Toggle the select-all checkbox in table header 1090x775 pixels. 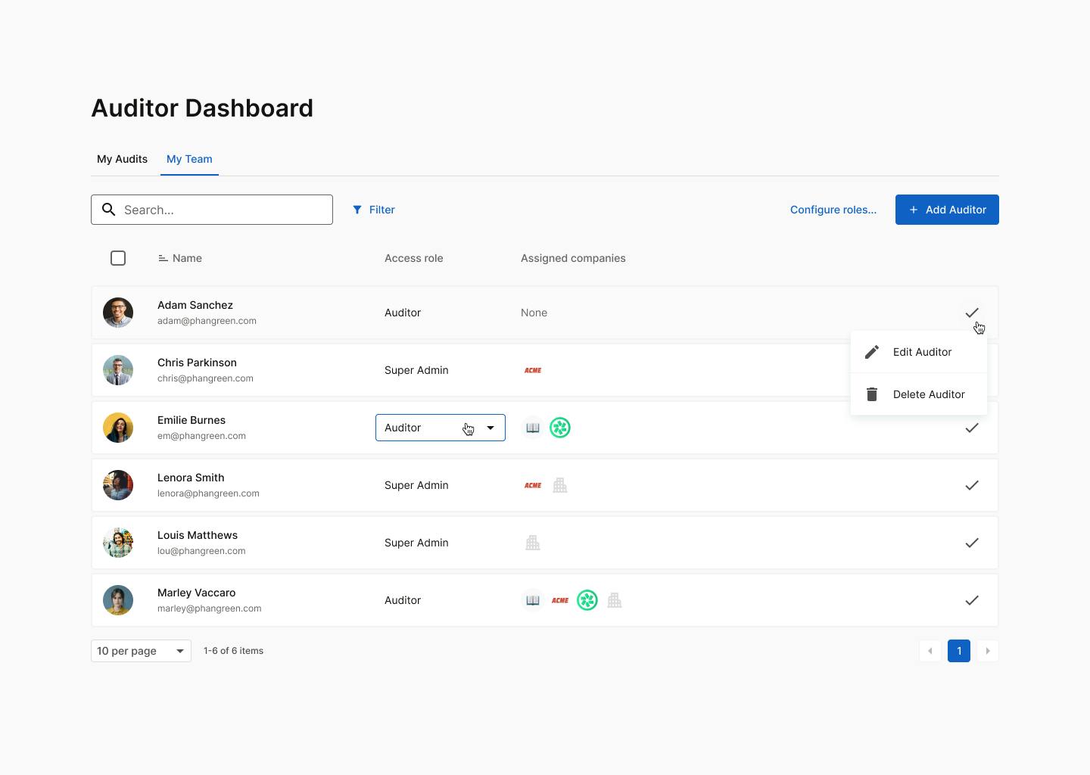point(118,258)
